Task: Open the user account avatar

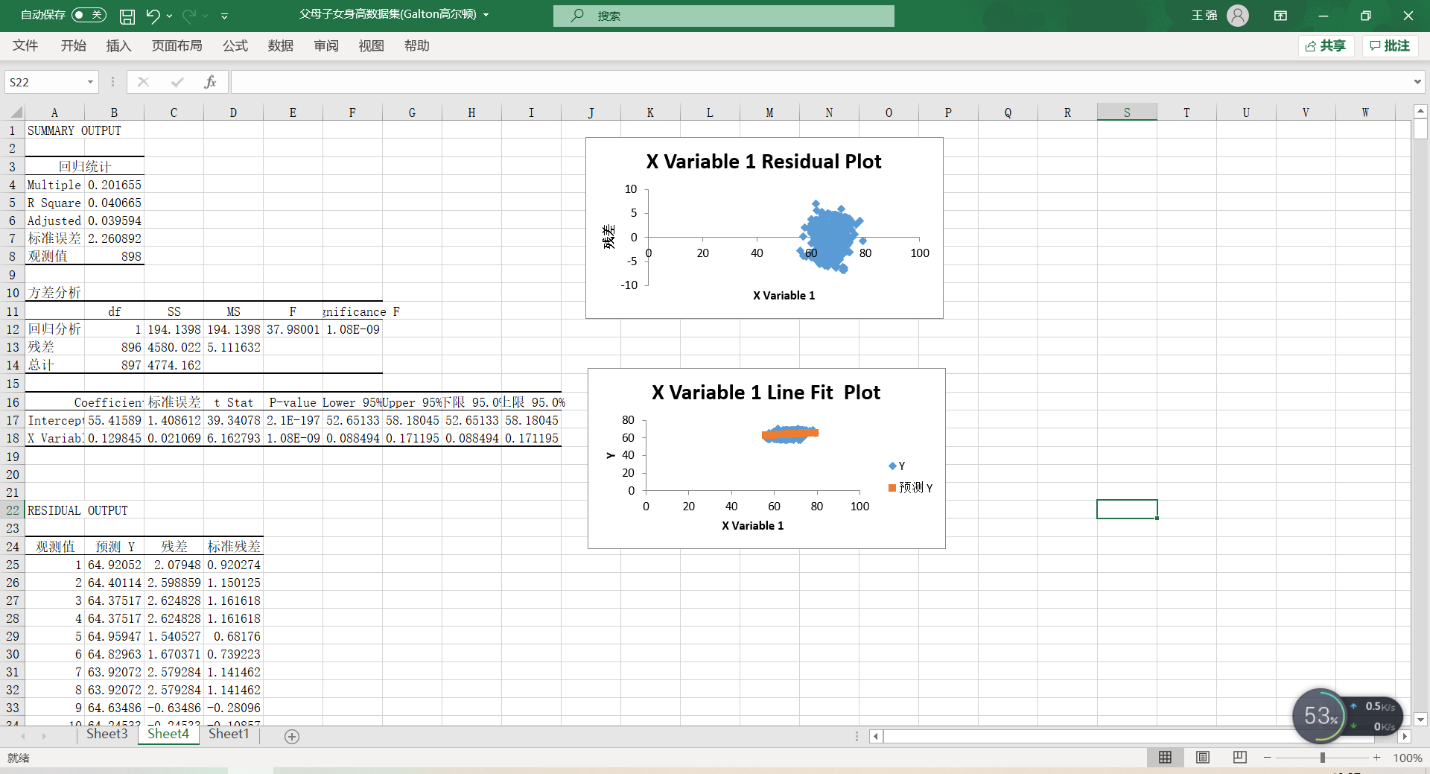Action: click(1237, 16)
